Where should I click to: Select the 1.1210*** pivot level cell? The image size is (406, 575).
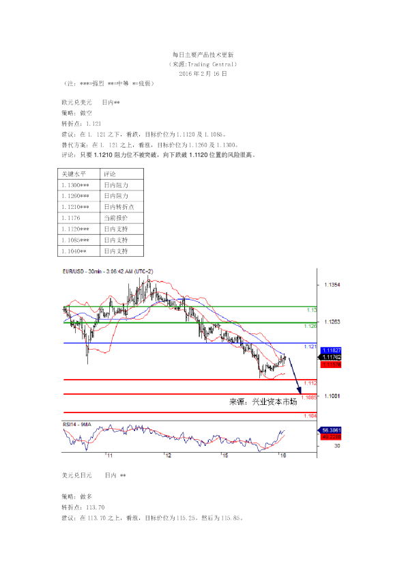(78, 207)
